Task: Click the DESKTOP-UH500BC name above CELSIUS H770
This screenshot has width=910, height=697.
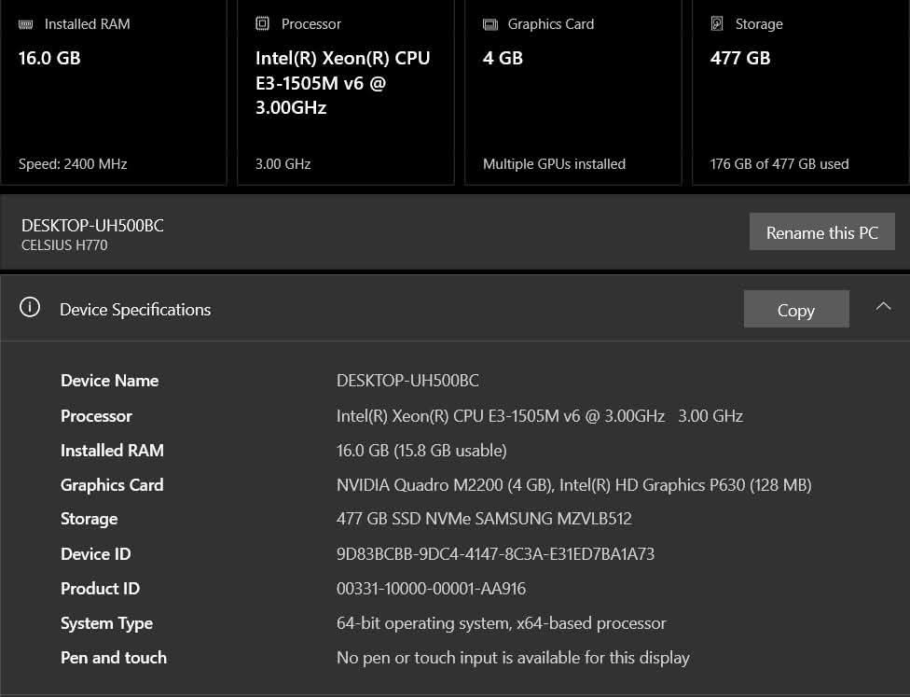Action: 92,226
